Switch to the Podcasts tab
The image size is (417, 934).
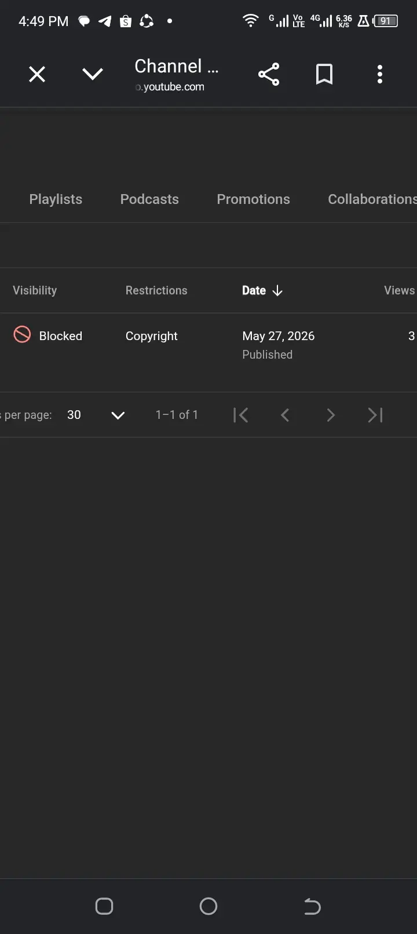[x=149, y=199]
